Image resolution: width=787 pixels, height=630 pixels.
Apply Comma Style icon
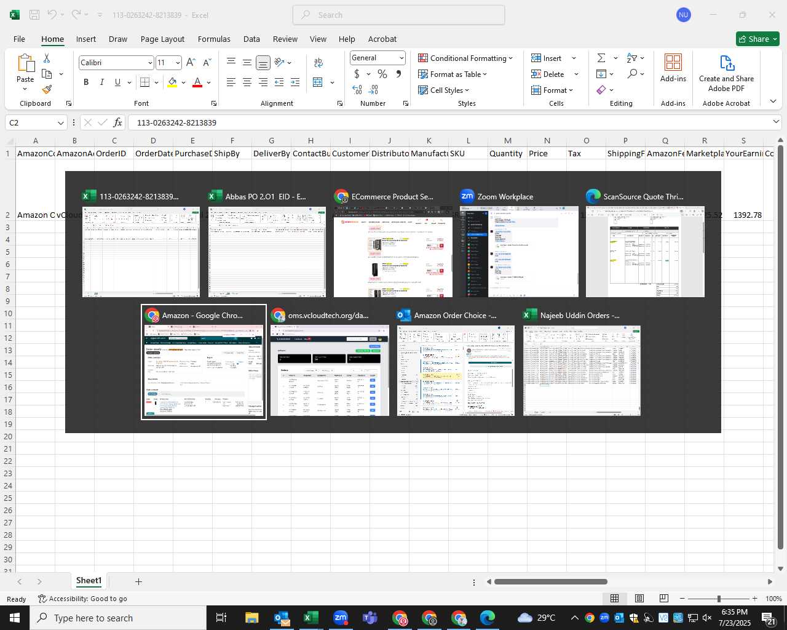pos(398,74)
